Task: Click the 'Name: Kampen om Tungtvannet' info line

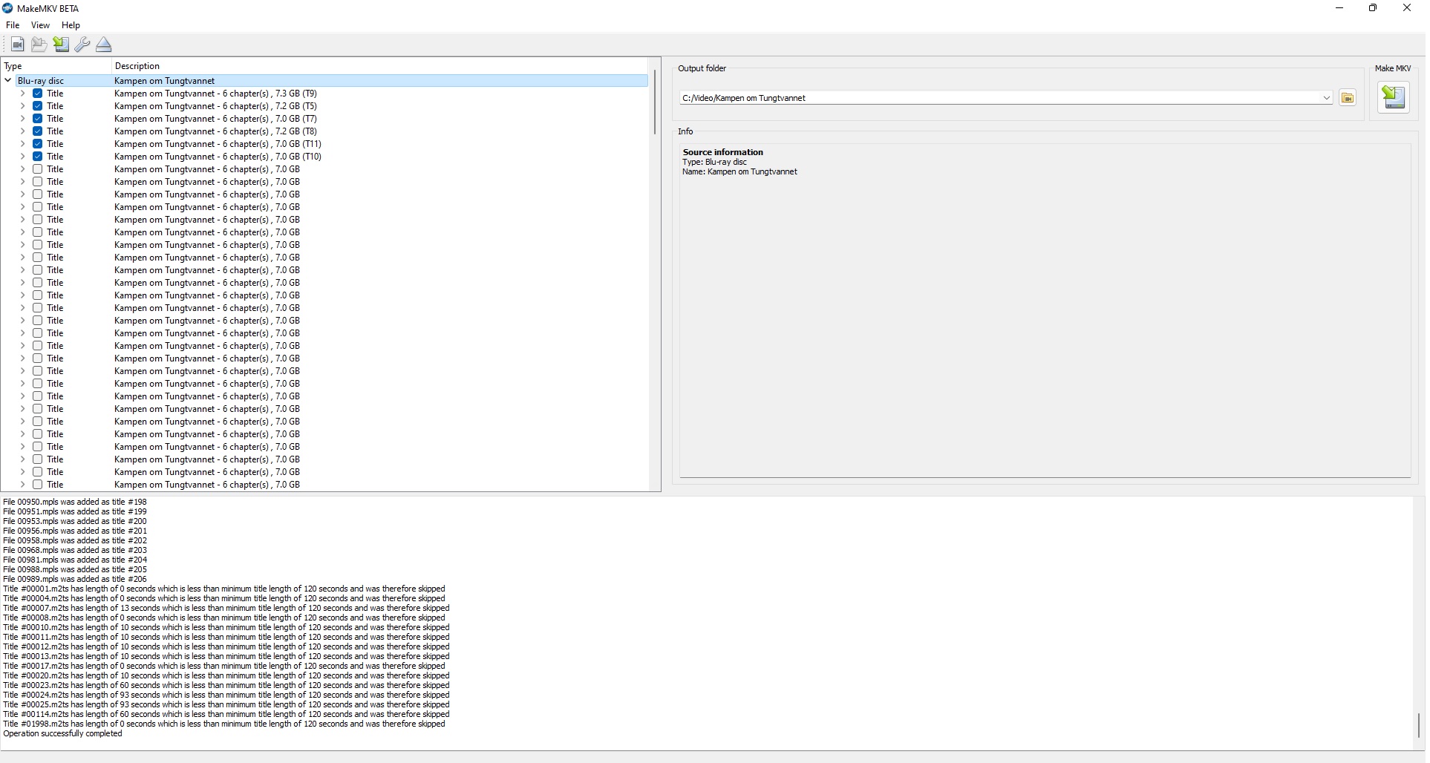Action: pyautogui.click(x=740, y=171)
